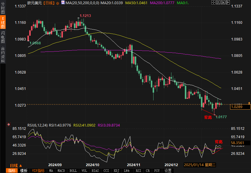Click the 设置 settings button
The width and height of the screenshot is (251, 173).
(x=168, y=171)
